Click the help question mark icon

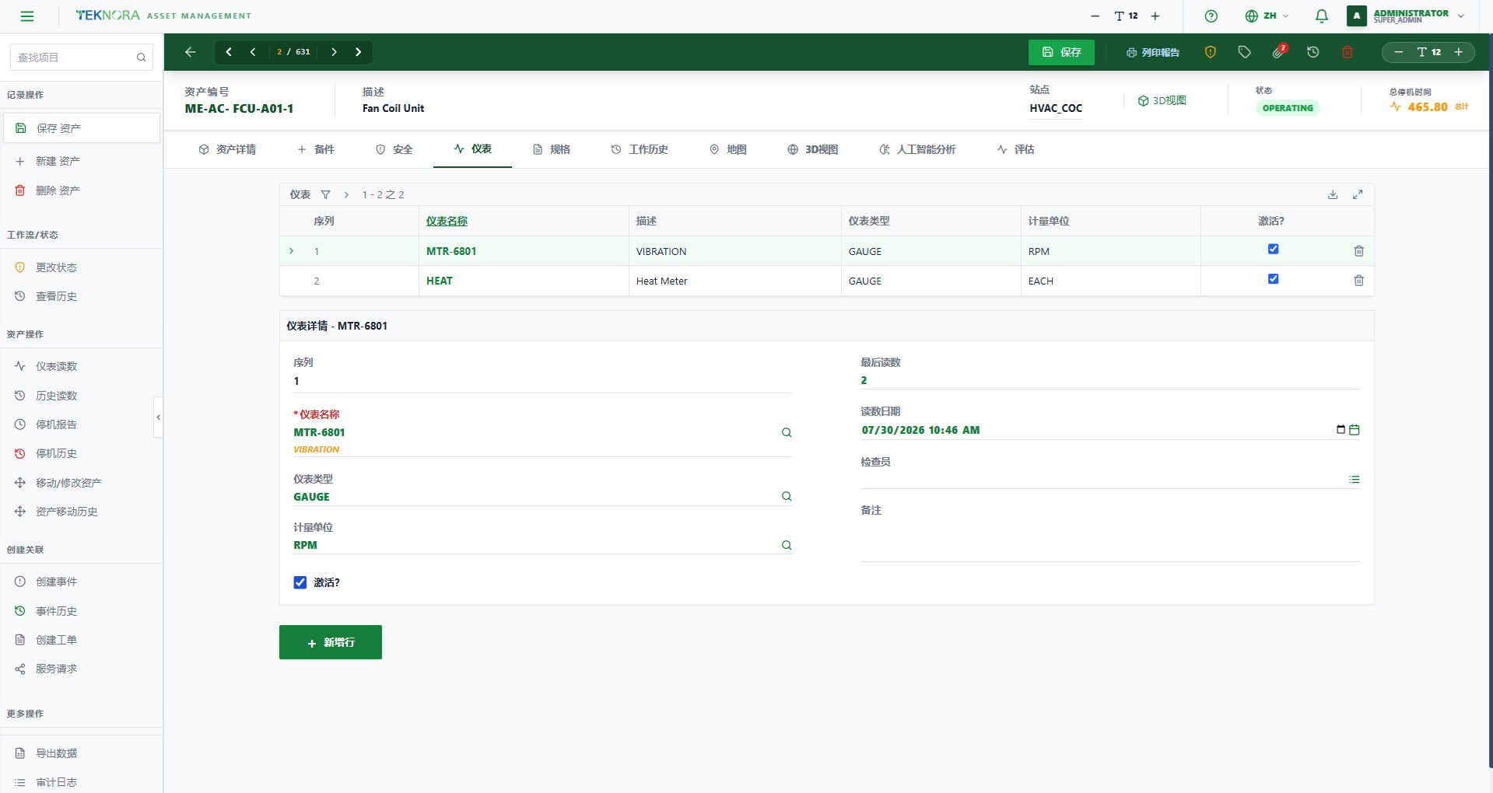pyautogui.click(x=1211, y=16)
